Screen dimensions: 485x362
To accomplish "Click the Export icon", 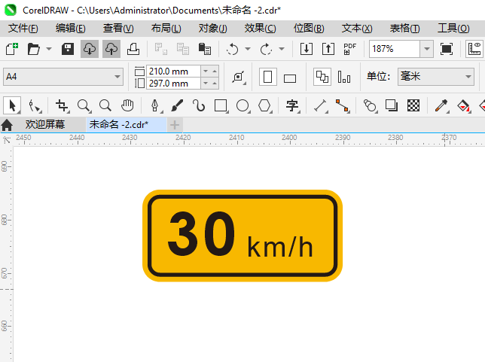I will point(328,49).
